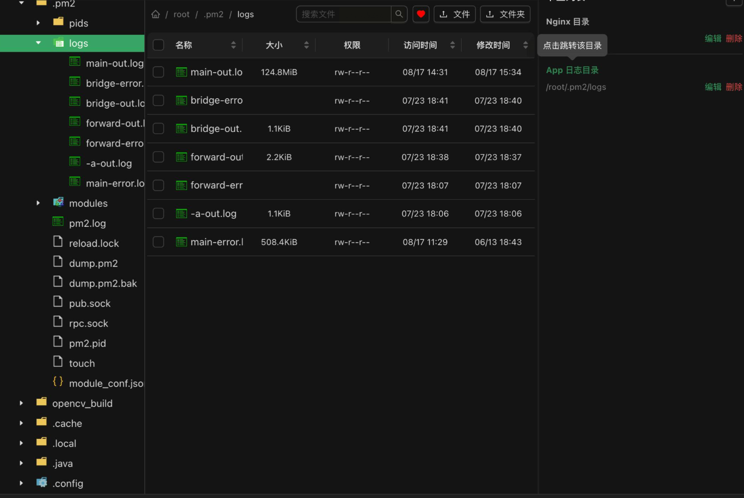Navigate to .pm2 breadcrumb segment

(213, 14)
